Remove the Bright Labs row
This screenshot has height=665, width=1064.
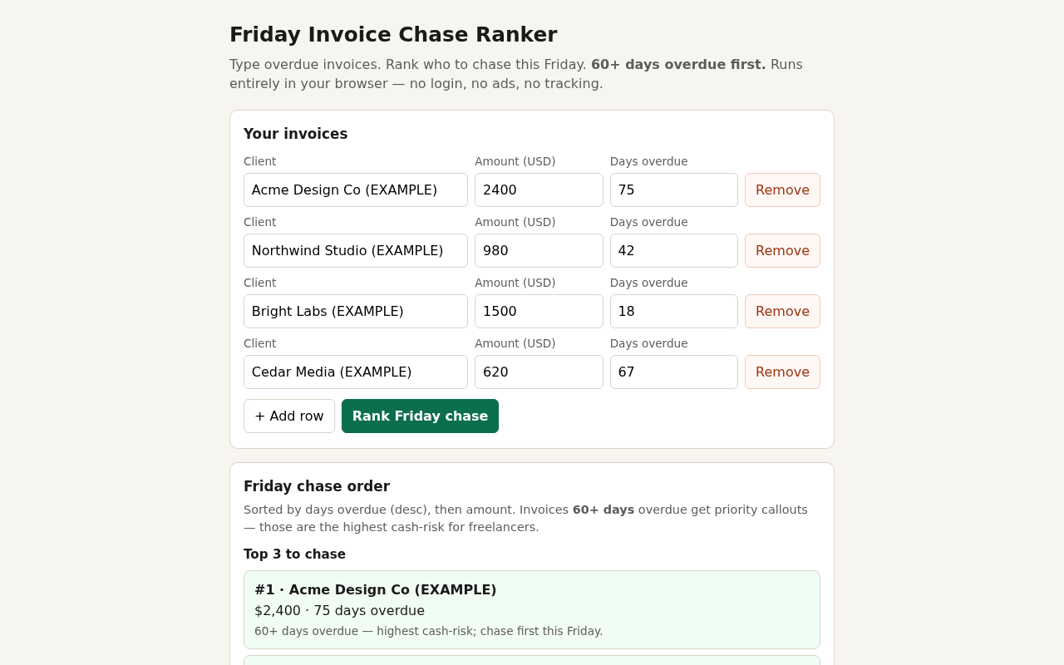[x=782, y=311]
